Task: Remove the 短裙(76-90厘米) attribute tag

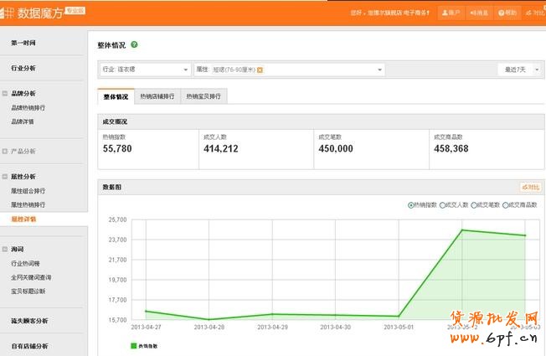Action: coord(260,70)
